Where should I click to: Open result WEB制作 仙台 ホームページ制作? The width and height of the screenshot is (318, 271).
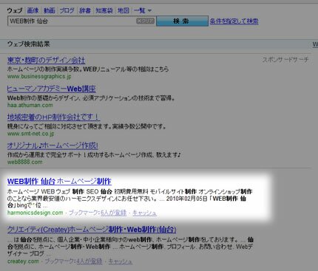(59, 182)
